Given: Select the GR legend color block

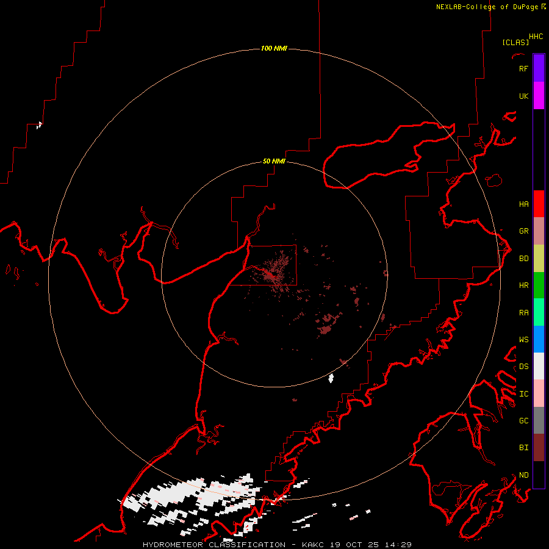Looking at the screenshot, I should [539, 231].
